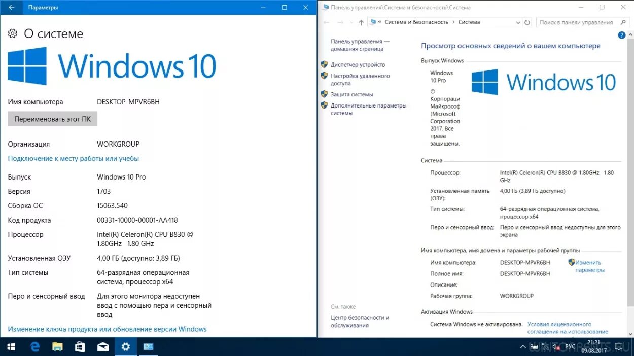Select the version value 1703
Viewport: 634px width, 356px height.
coord(103,191)
